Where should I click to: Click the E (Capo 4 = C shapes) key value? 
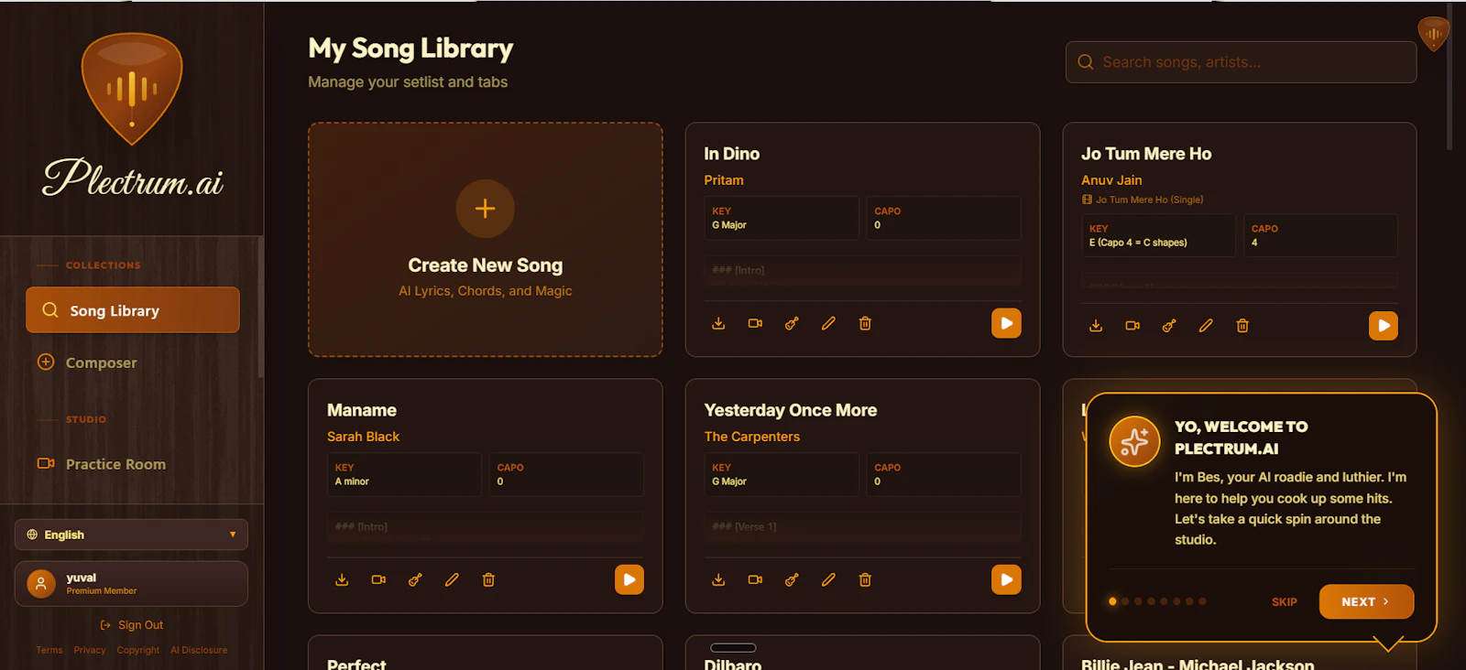coord(1138,243)
